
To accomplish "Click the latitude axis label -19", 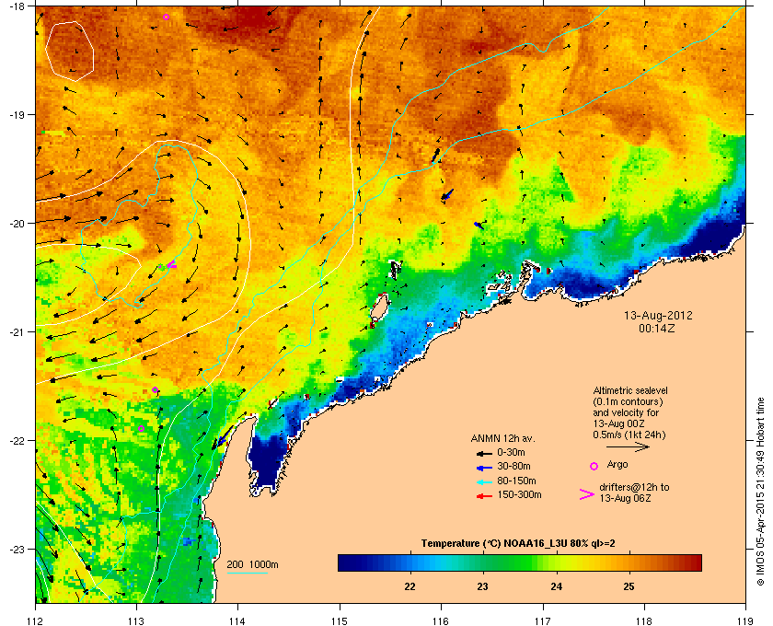I will pos(17,114).
